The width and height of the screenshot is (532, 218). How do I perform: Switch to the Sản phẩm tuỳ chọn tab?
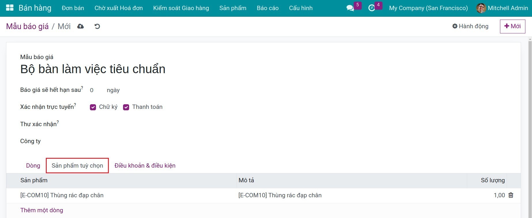pyautogui.click(x=77, y=166)
